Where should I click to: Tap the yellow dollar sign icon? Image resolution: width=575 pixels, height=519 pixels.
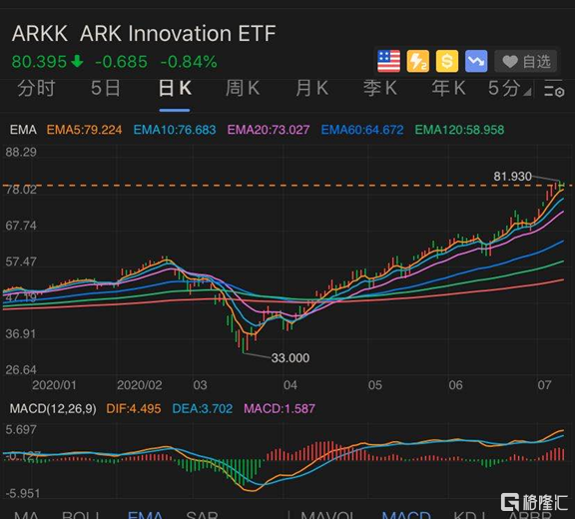click(x=447, y=61)
